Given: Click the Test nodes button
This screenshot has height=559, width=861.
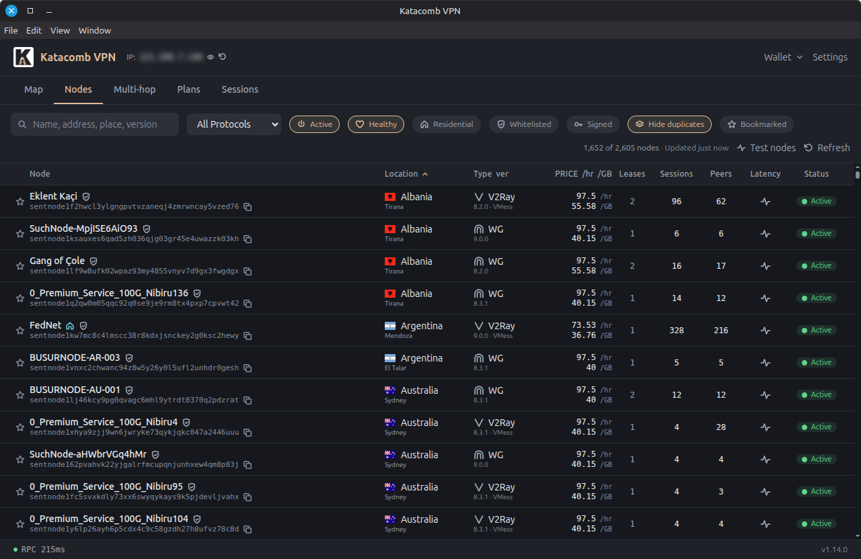Looking at the screenshot, I should (766, 148).
